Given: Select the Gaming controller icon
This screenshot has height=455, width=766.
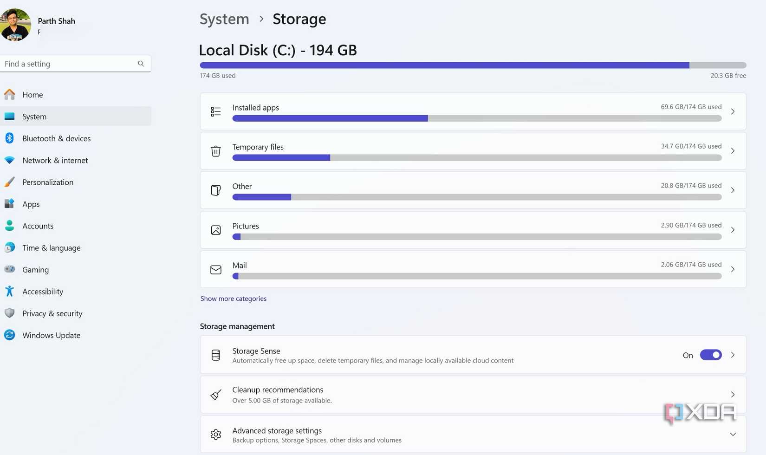Looking at the screenshot, I should 10,269.
